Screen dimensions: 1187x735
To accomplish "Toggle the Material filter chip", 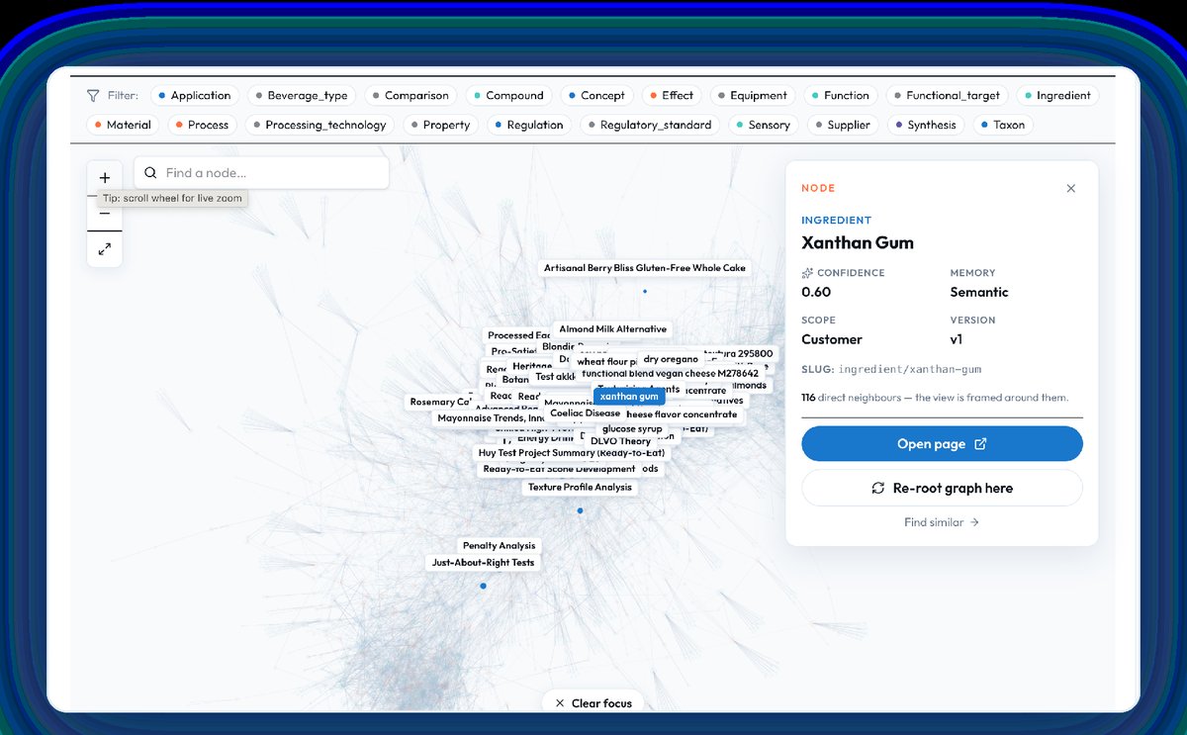I will tap(123, 125).
